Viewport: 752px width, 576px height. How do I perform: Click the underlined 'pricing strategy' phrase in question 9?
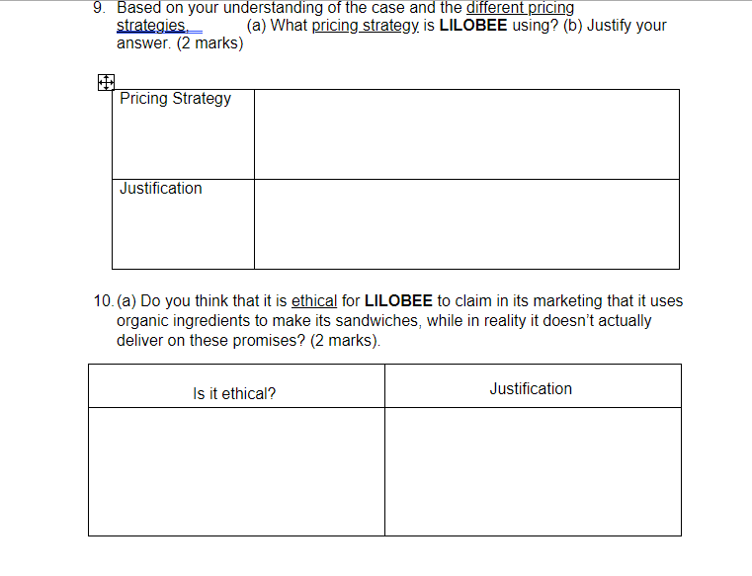366,26
